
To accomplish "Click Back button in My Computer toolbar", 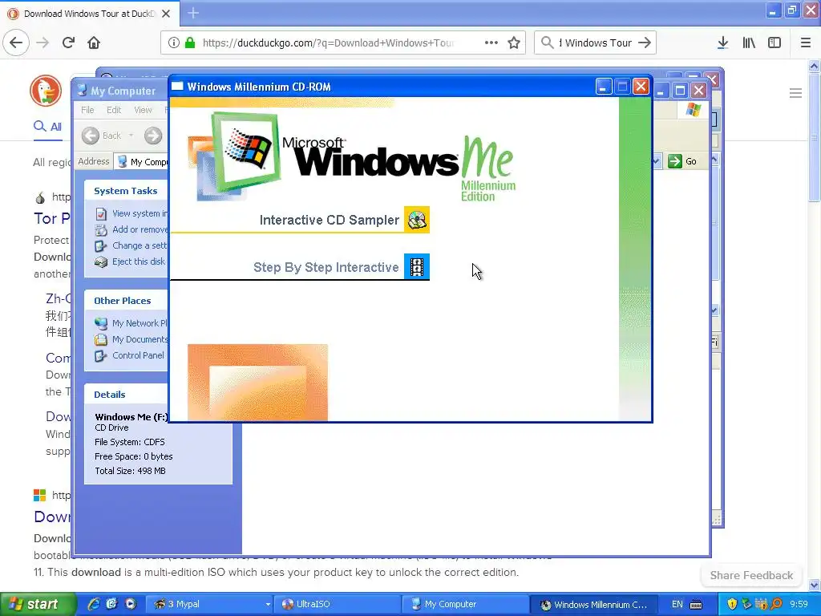I will click(x=102, y=136).
